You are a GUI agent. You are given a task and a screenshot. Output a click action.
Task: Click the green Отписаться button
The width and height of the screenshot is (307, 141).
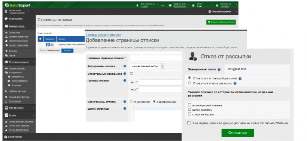point(237,133)
